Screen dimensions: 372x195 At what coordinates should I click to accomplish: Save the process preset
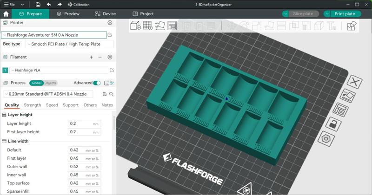point(104,94)
